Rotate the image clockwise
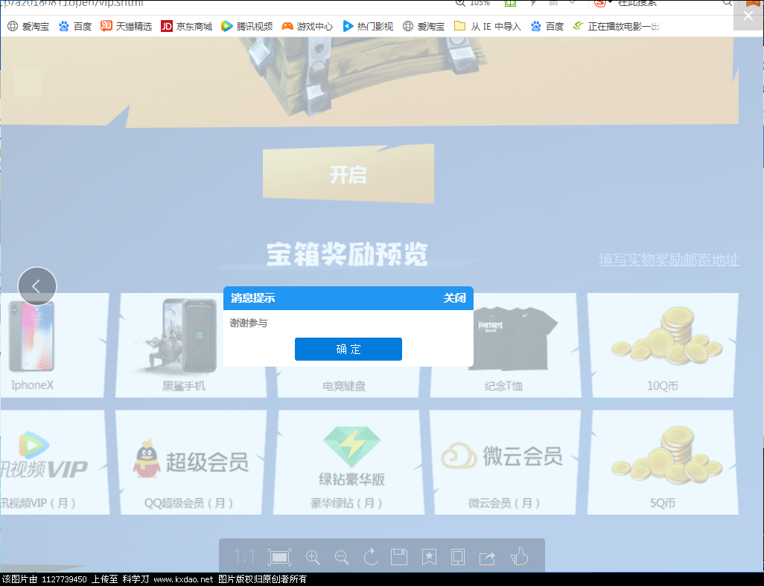 pos(371,556)
